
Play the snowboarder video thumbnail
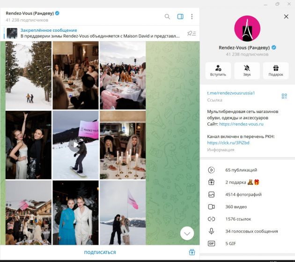pos(75,145)
